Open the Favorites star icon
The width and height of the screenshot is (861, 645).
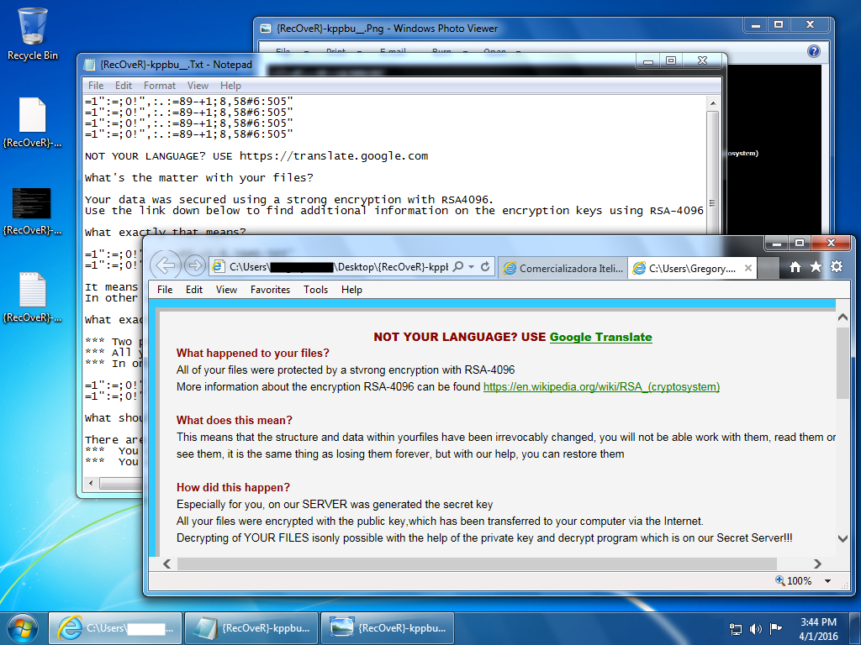tap(816, 267)
